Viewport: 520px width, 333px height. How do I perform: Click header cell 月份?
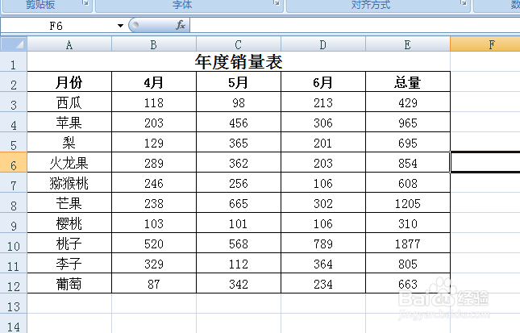coord(69,82)
